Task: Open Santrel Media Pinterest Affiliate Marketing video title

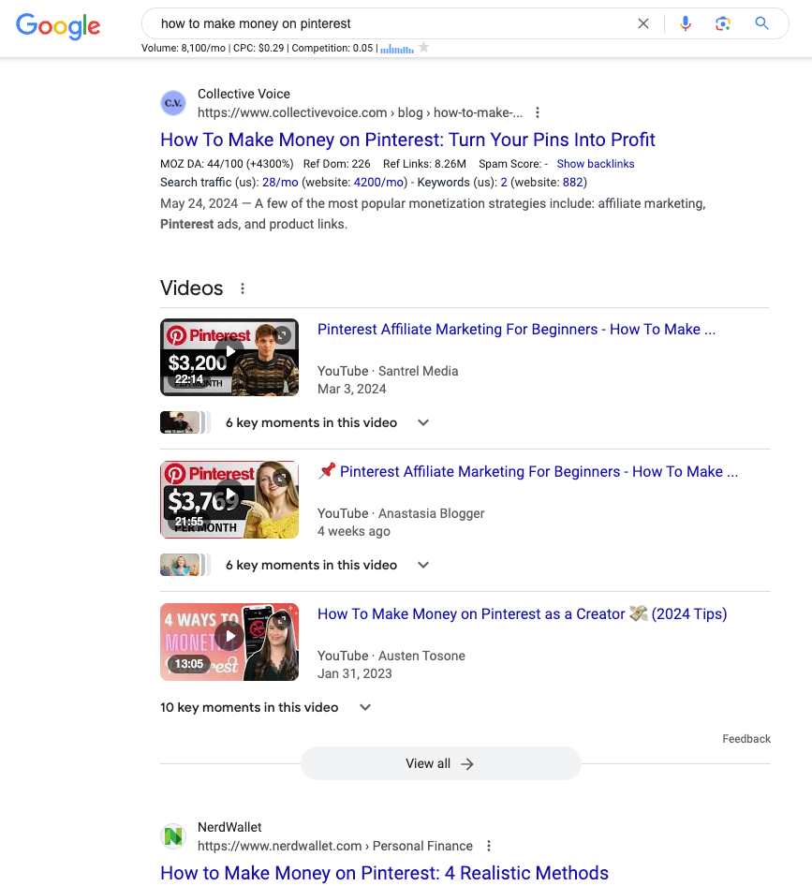Action: [516, 330]
